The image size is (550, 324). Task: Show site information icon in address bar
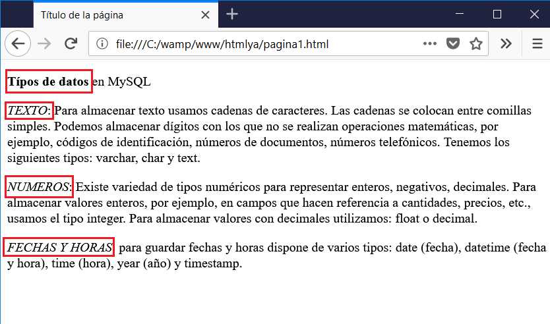click(102, 43)
